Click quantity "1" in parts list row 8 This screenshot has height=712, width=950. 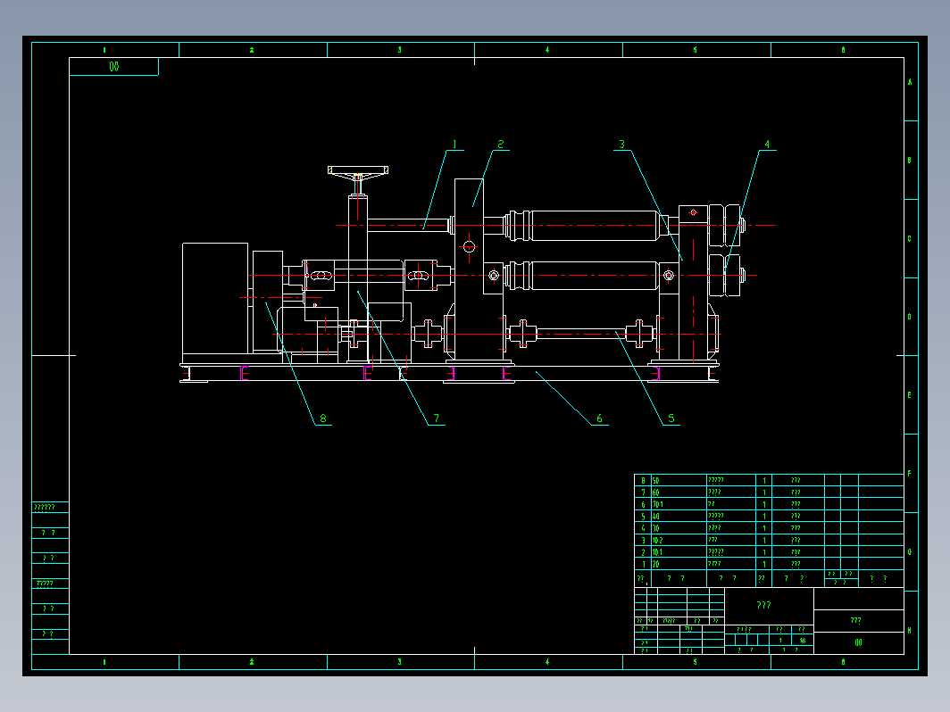pos(764,481)
